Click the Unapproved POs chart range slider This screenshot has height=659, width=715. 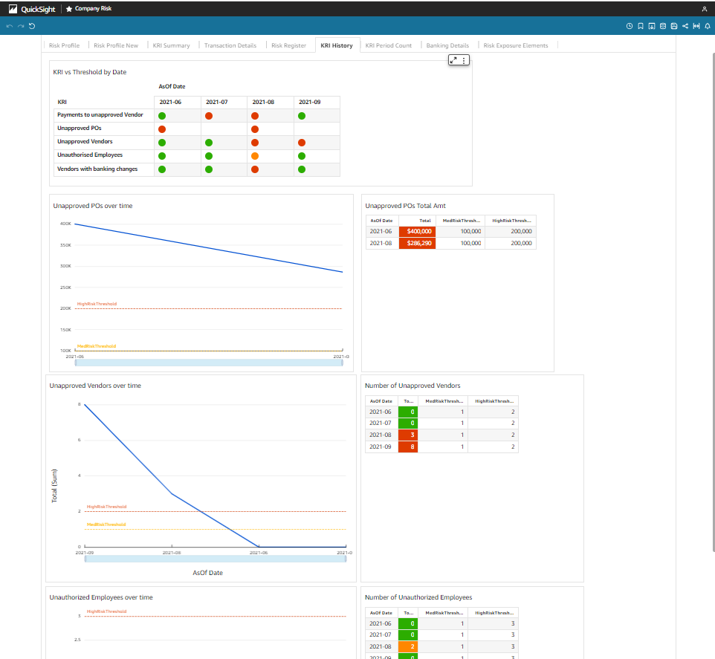click(208, 363)
